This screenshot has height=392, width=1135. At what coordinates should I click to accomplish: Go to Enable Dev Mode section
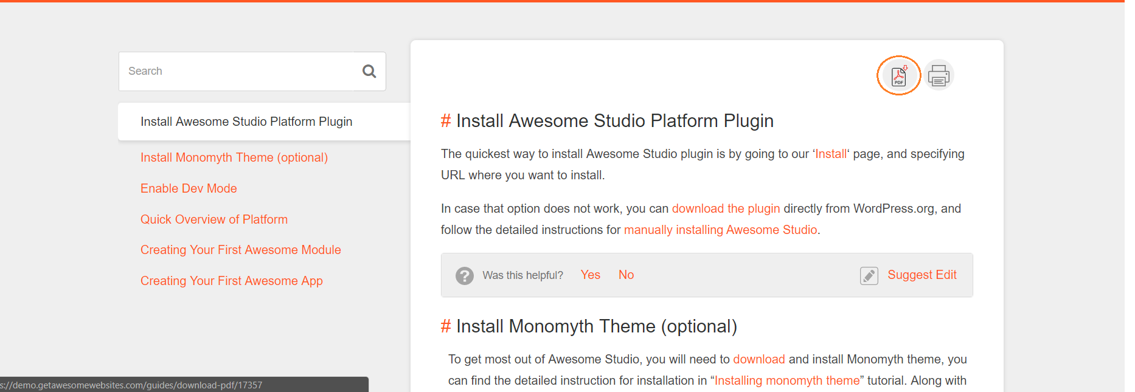[x=189, y=188]
